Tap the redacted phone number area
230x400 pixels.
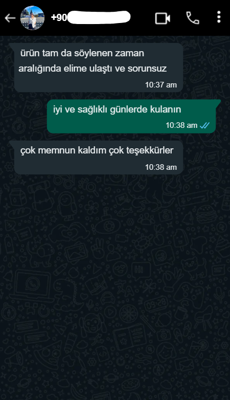(x=99, y=17)
